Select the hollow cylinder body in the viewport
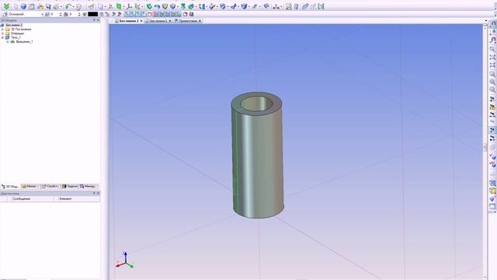 (257, 156)
